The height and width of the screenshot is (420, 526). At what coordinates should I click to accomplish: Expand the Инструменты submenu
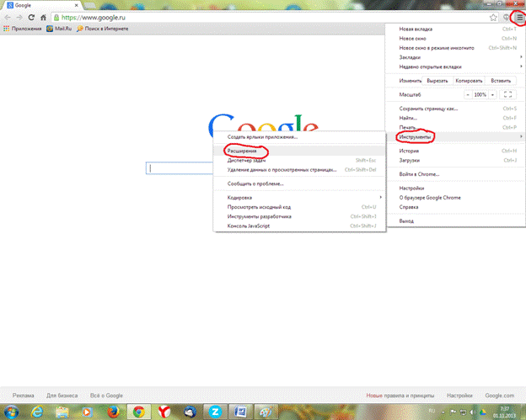tap(455, 136)
